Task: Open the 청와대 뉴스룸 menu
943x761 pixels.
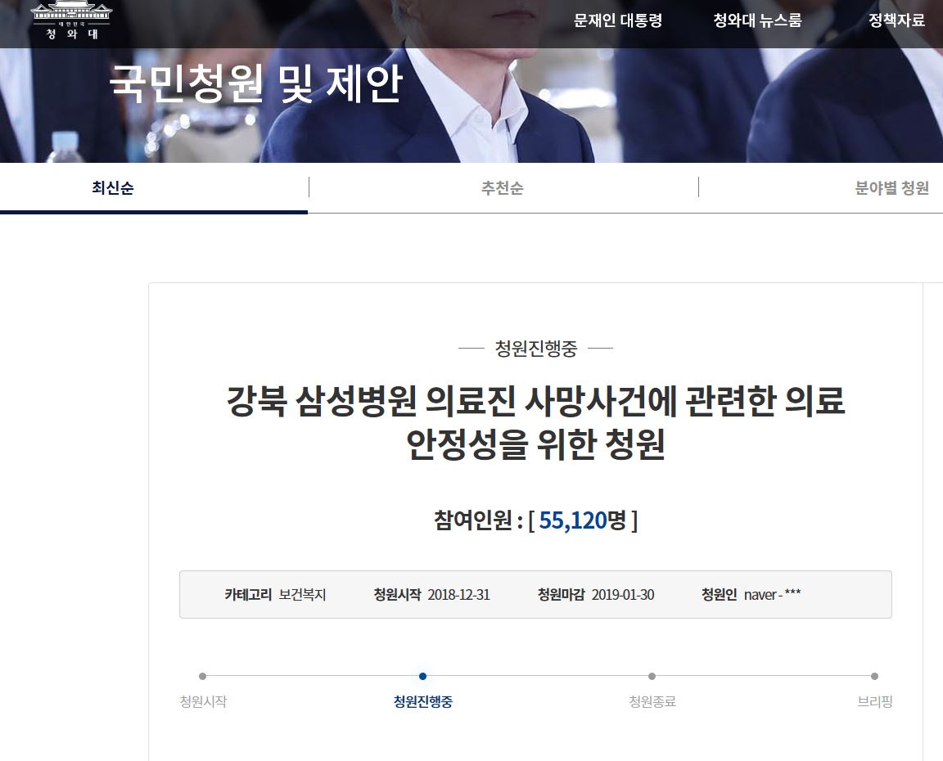Action: point(757,21)
